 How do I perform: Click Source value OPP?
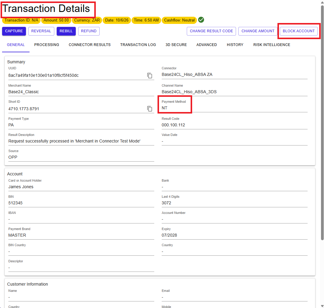[x=13, y=157]
